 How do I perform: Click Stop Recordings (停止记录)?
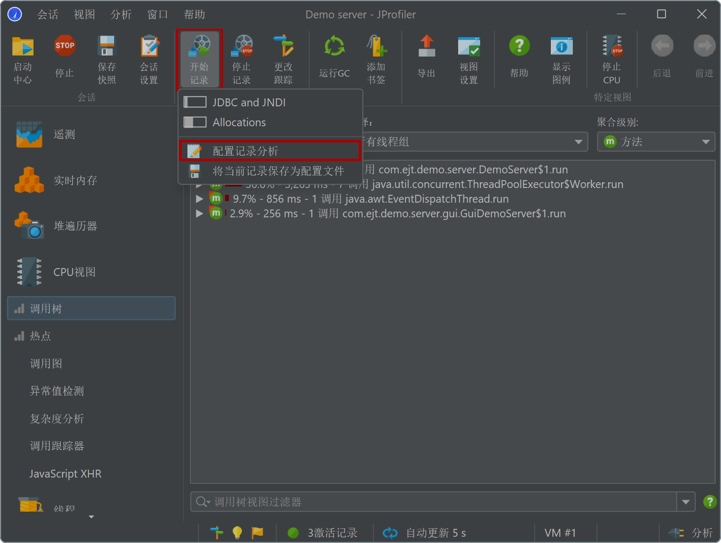pos(242,60)
